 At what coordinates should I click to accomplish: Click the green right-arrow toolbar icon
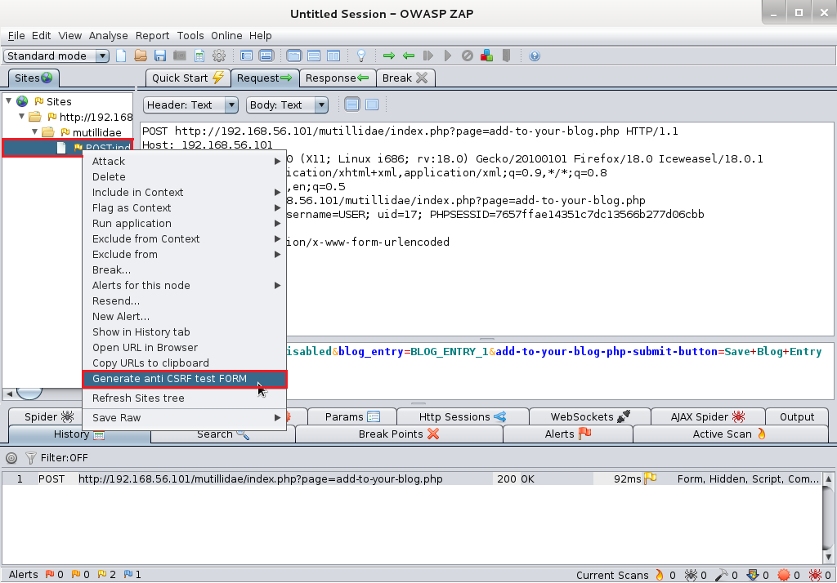click(x=389, y=56)
